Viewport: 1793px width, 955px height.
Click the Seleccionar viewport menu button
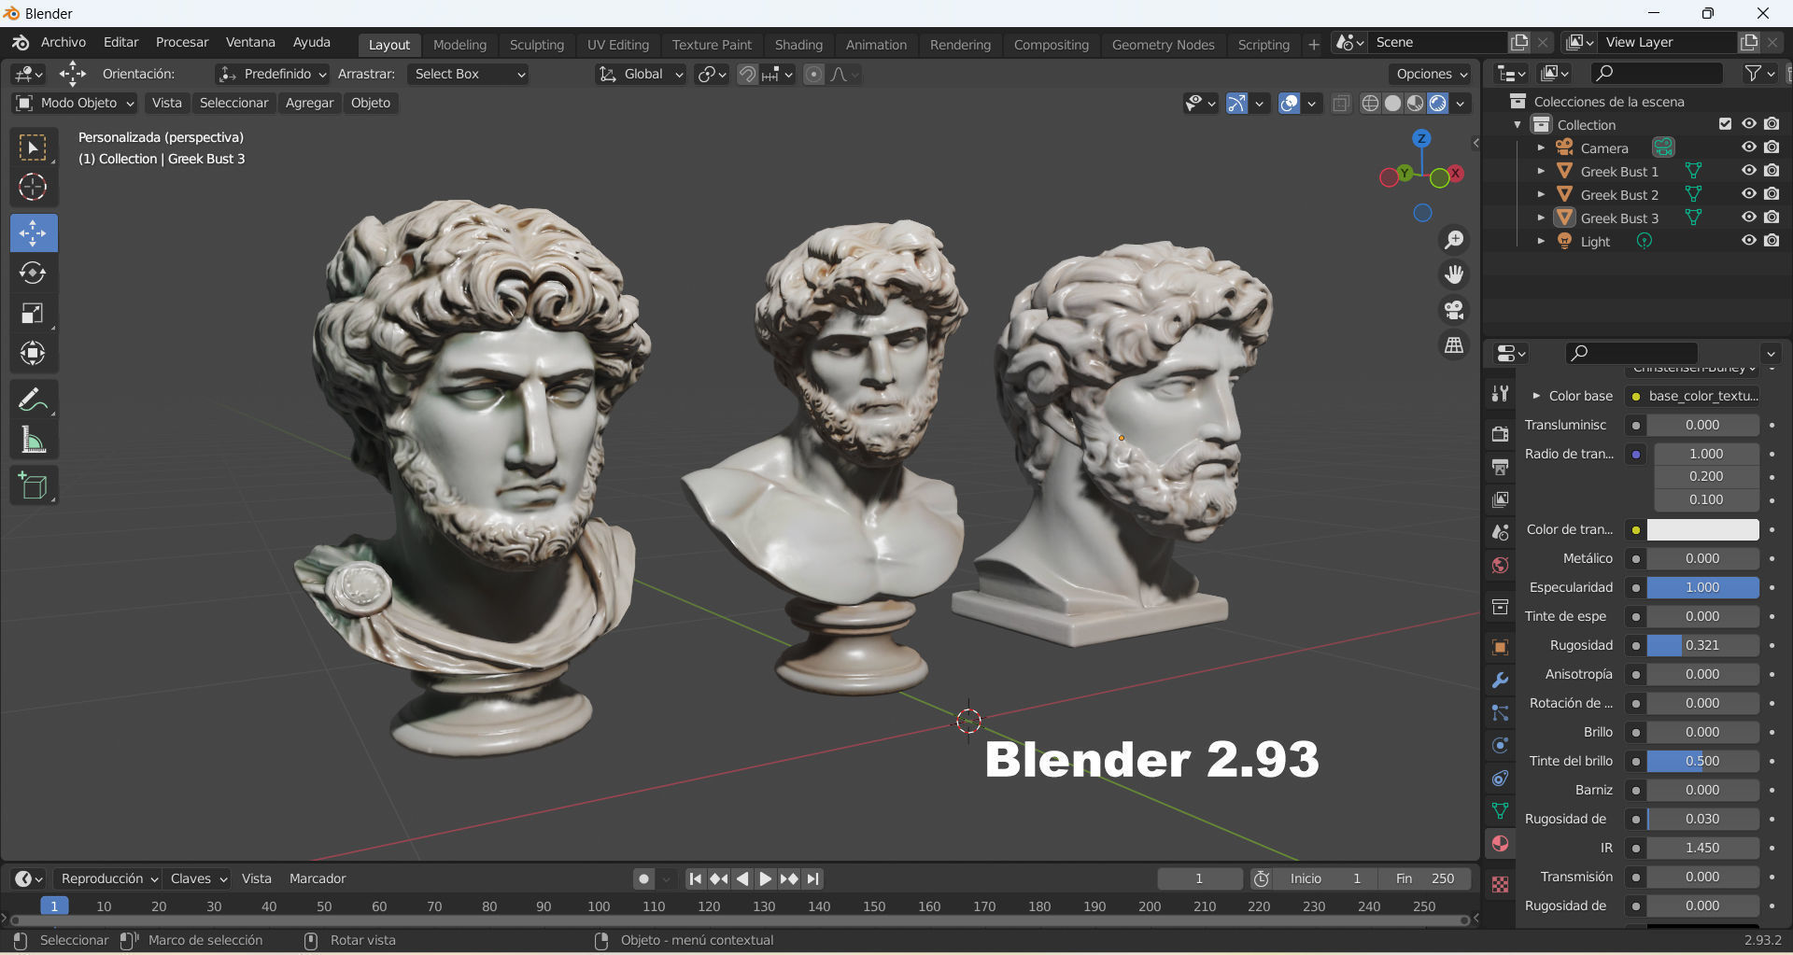[233, 103]
